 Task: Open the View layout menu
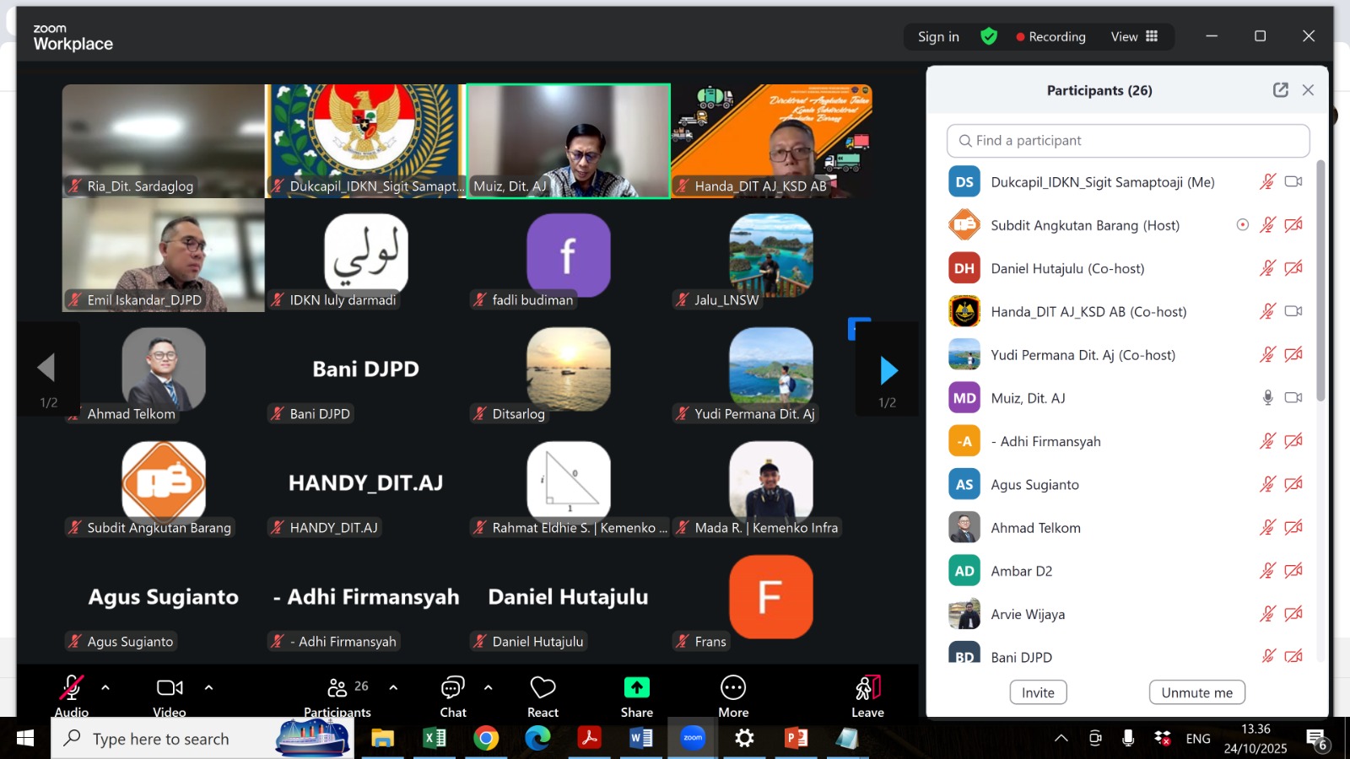point(1134,36)
